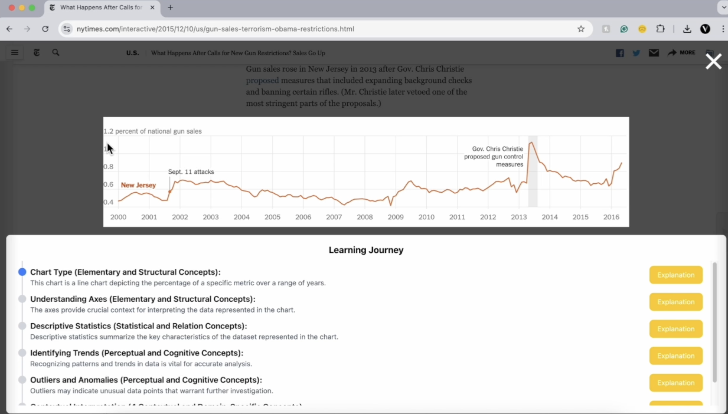The width and height of the screenshot is (728, 414).
Task: Switch to the 'What Happens After Calls' tab
Action: tap(101, 8)
